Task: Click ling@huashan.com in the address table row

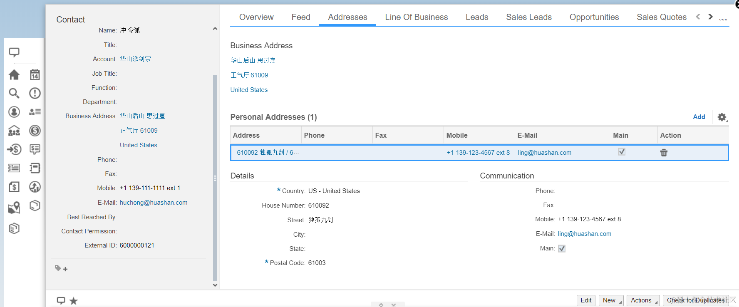Action: pyautogui.click(x=545, y=153)
